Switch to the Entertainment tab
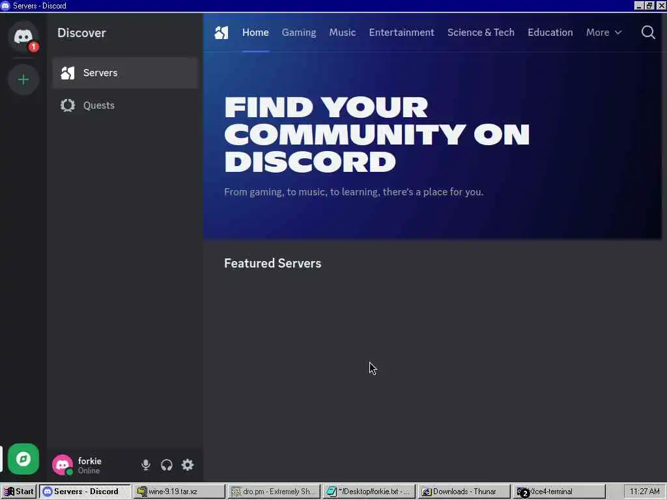Viewport: 667px width, 500px height. pos(401,33)
